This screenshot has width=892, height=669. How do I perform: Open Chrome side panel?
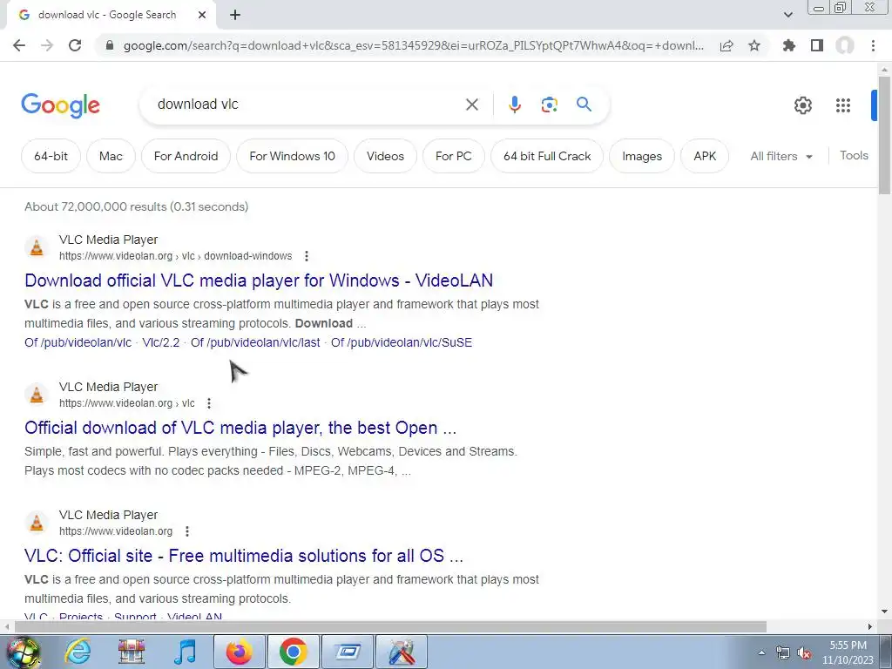click(817, 45)
